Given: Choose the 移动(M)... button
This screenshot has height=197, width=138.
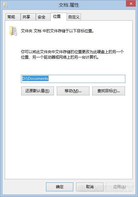Looking at the screenshot, I should [73, 91].
